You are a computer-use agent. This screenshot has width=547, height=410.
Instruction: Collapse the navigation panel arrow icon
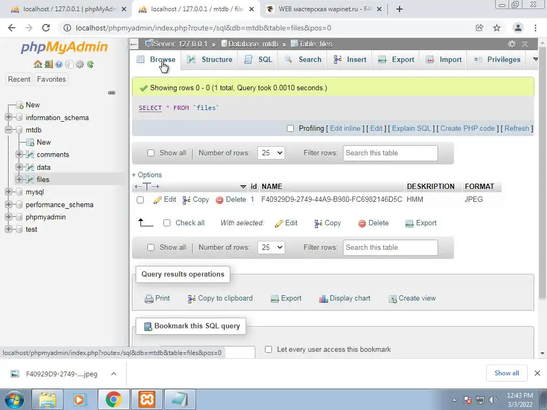pos(134,44)
